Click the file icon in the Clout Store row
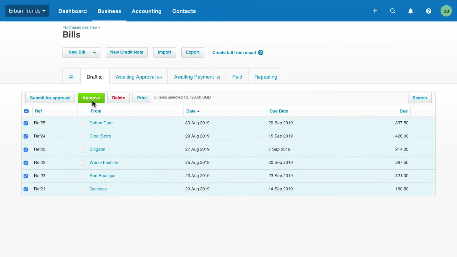The width and height of the screenshot is (457, 257). pyautogui.click(x=81, y=136)
